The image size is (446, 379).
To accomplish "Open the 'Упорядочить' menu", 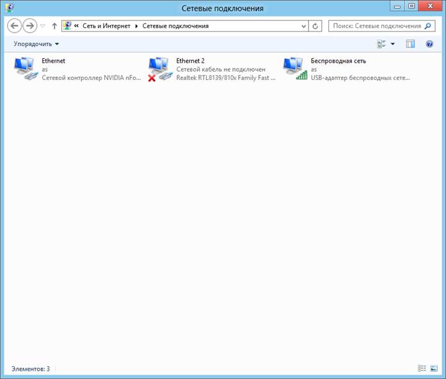I will click(36, 44).
